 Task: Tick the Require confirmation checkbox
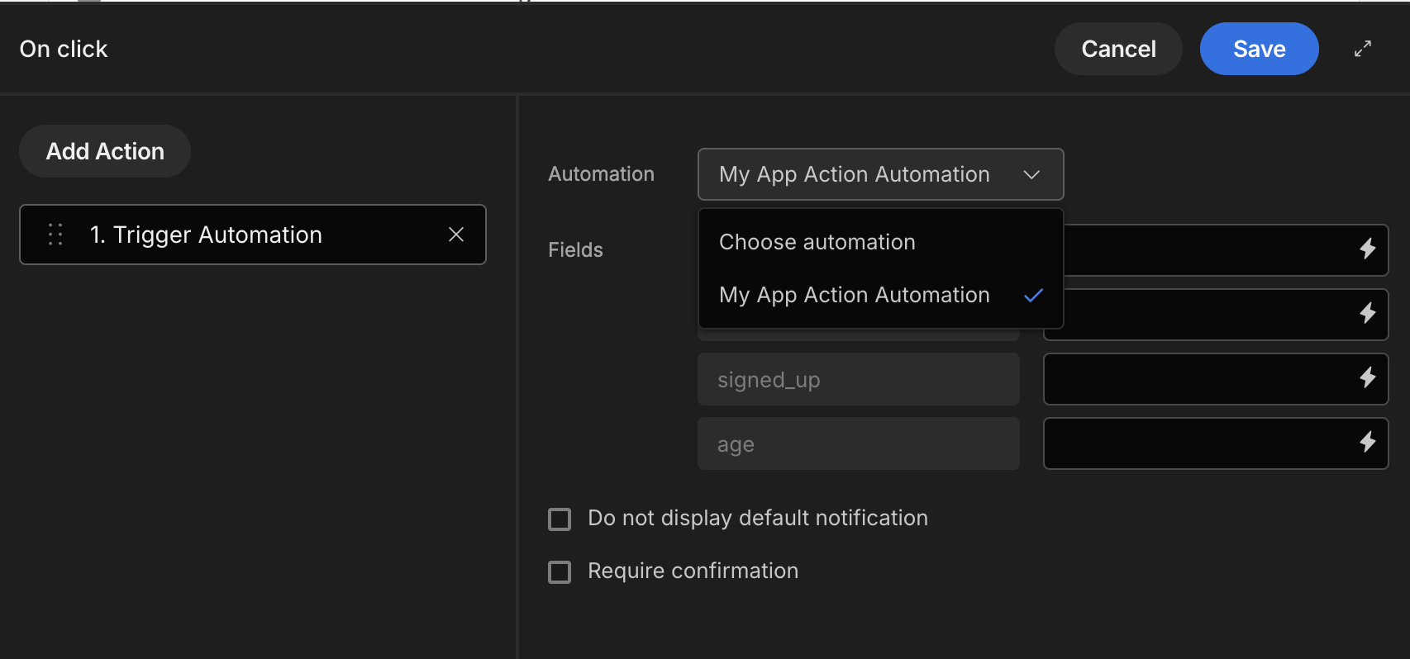[560, 571]
